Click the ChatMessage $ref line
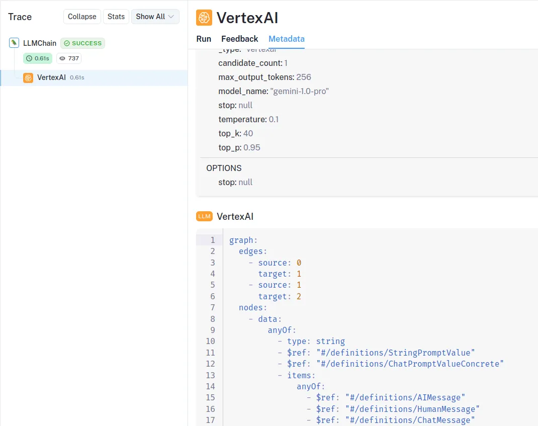Image resolution: width=538 pixels, height=426 pixels. (x=391, y=420)
